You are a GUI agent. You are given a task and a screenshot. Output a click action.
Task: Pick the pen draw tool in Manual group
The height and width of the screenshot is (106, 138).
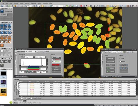point(124,65)
